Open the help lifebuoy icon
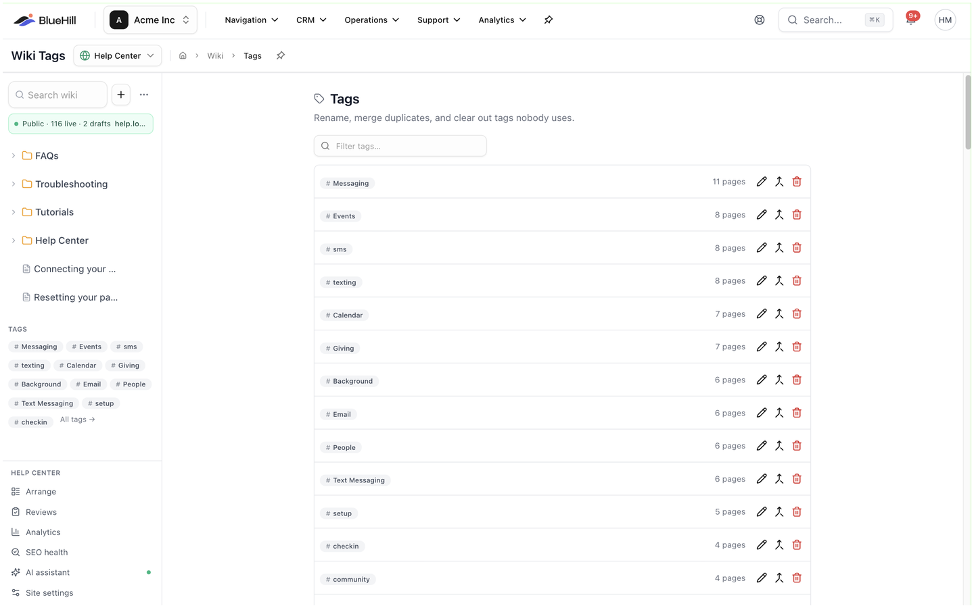974x608 pixels. [x=760, y=20]
